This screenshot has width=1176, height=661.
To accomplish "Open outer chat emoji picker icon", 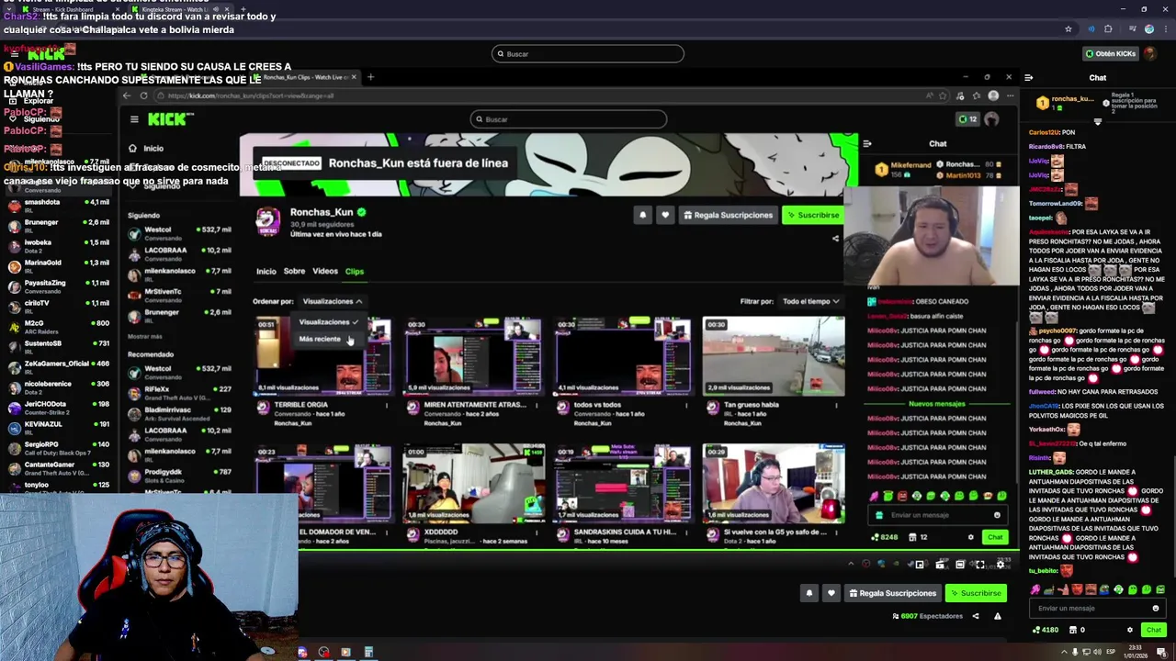I will click(x=1156, y=608).
